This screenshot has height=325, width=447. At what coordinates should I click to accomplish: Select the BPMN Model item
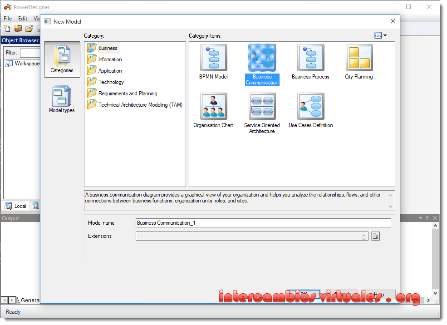point(214,62)
